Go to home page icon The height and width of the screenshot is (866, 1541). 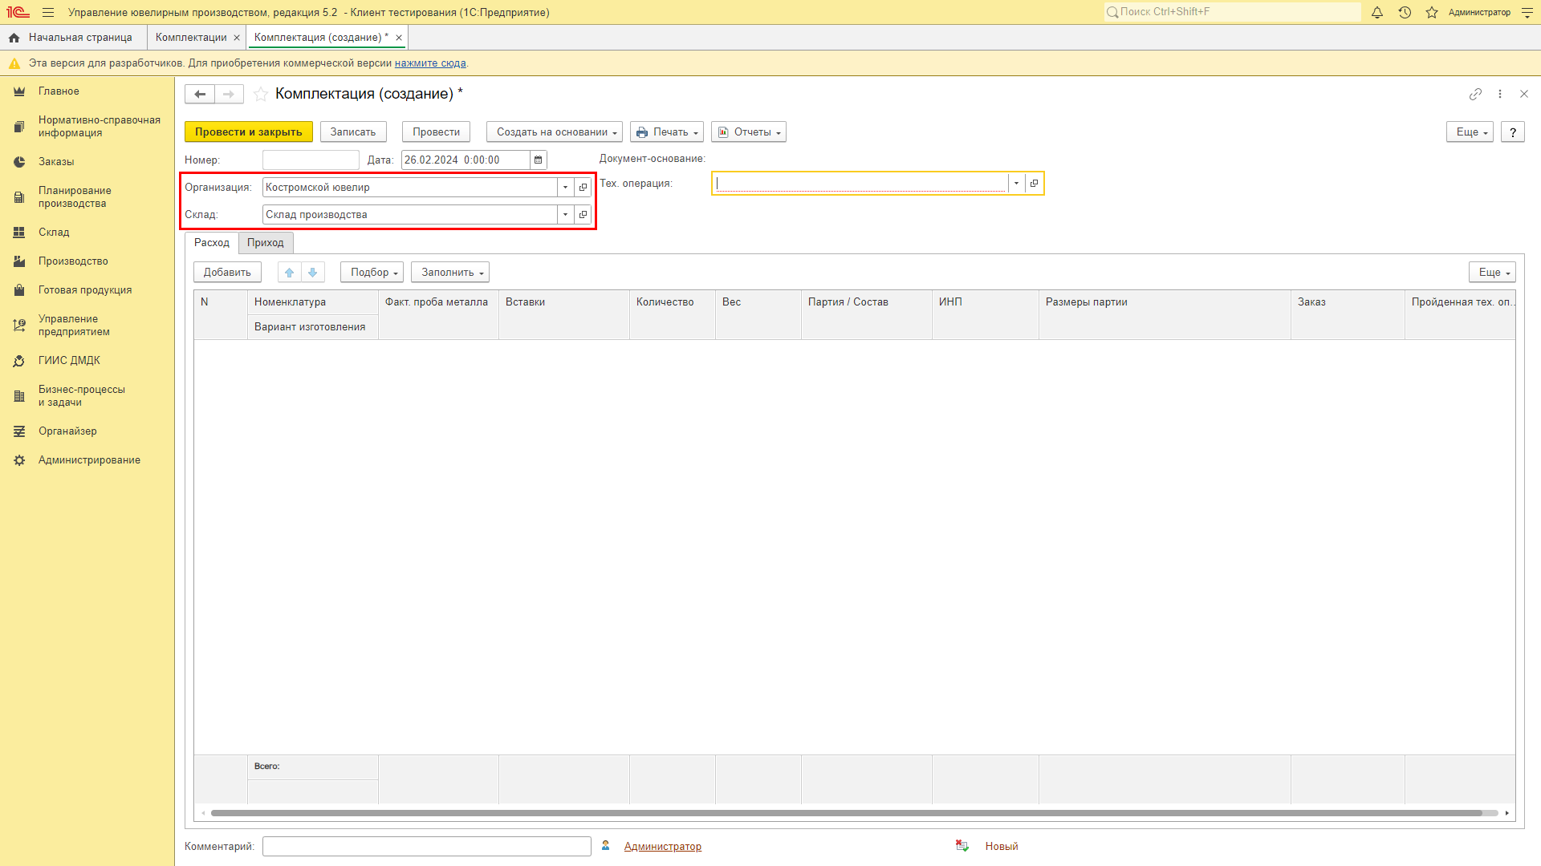pyautogui.click(x=14, y=38)
